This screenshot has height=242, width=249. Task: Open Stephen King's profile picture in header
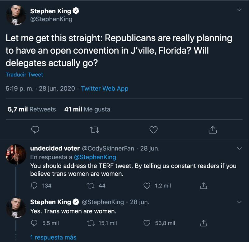click(16, 15)
